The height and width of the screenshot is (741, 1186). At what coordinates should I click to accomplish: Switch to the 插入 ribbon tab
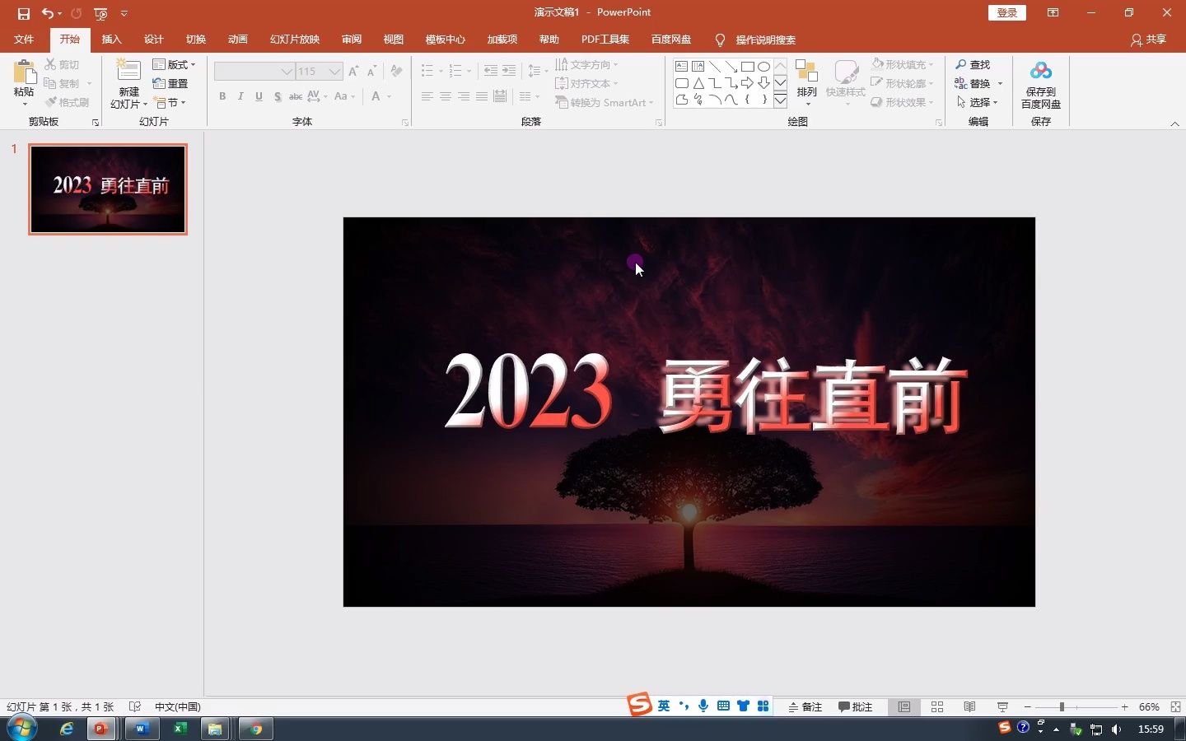pyautogui.click(x=111, y=39)
